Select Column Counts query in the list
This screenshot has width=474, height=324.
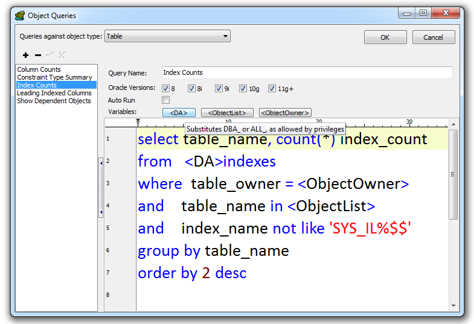coord(39,69)
